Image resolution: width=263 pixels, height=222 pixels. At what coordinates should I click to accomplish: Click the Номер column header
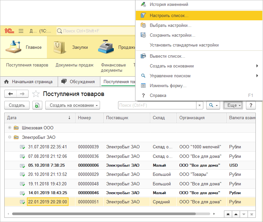coord(89,118)
